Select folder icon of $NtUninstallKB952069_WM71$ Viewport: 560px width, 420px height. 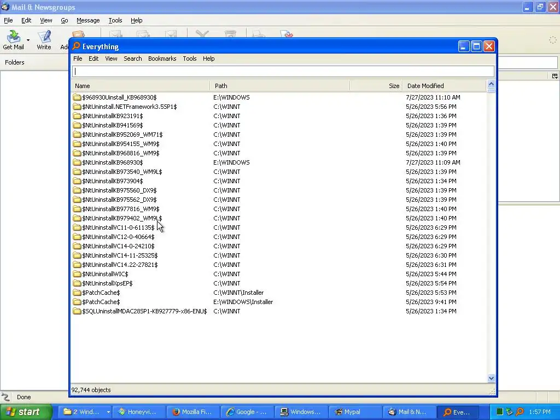coord(77,135)
